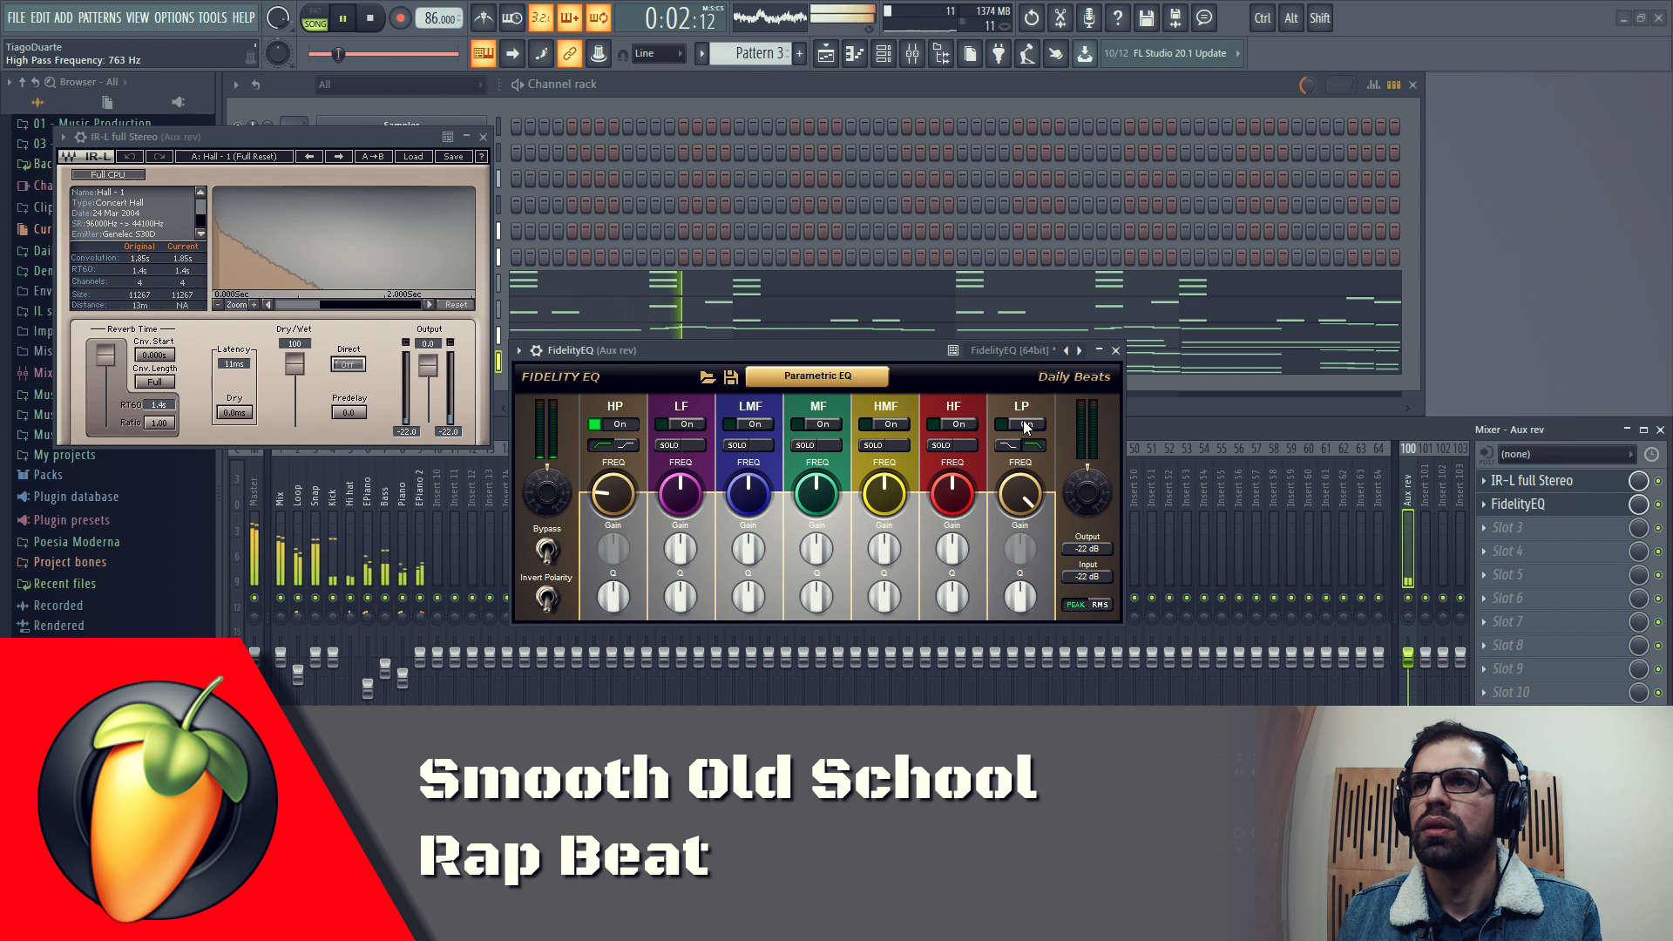The width and height of the screenshot is (1673, 941).
Task: Flip the Invert Polarity toggle switch
Action: coord(546,599)
